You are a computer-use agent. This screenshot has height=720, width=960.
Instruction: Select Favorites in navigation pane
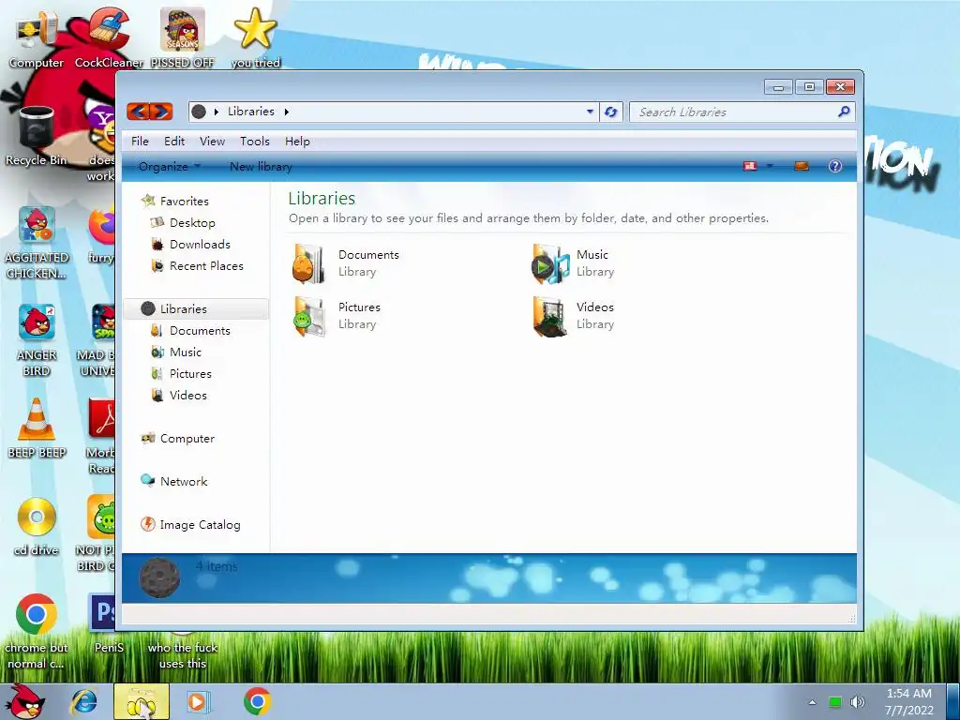coord(185,201)
